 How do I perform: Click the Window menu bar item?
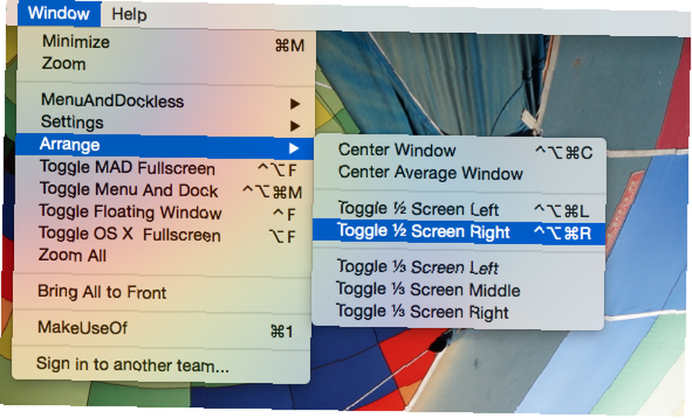pyautogui.click(x=59, y=14)
